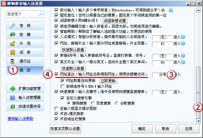This screenshot has height=138, width=203.
Task: Open help icon for 英文补全
Action: 183,62
